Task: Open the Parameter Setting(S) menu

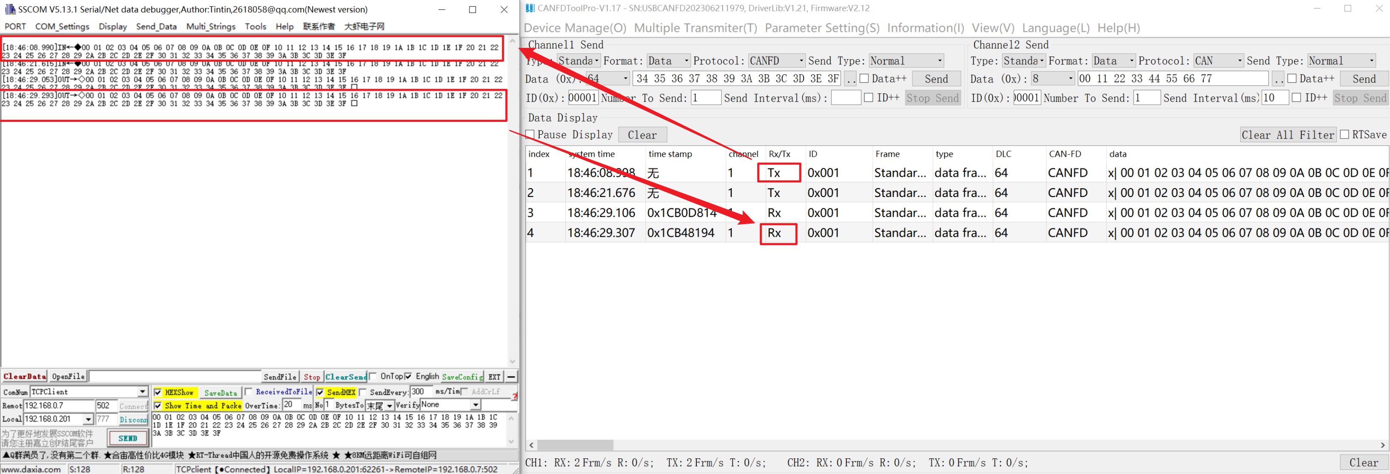Action: pyautogui.click(x=822, y=28)
